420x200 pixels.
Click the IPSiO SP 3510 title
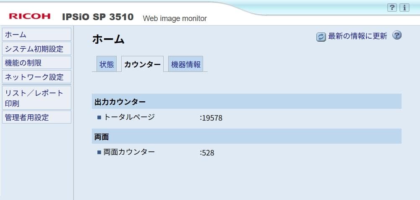[98, 17]
